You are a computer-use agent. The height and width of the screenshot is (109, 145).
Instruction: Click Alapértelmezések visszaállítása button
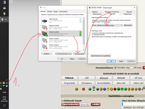101,56
